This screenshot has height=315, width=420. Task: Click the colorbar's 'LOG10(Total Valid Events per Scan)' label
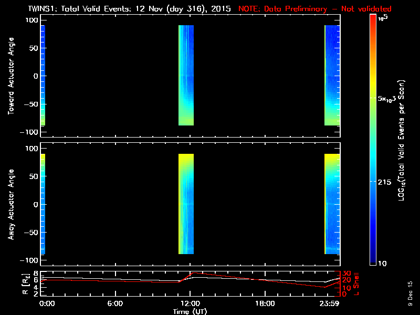coord(404,142)
